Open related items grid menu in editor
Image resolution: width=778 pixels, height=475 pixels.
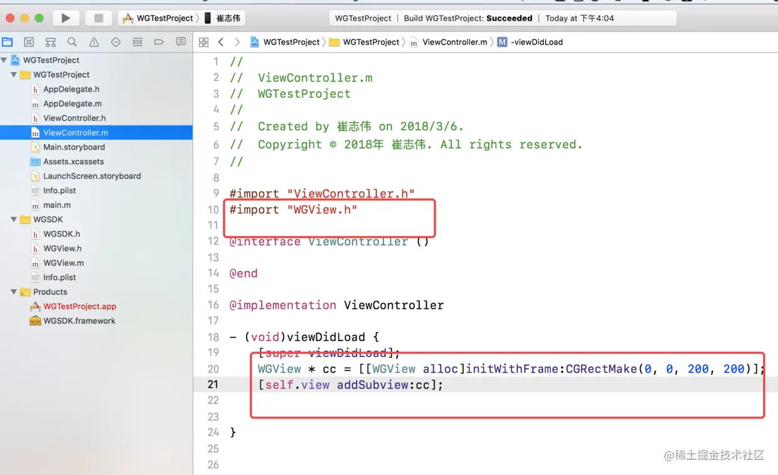[203, 42]
